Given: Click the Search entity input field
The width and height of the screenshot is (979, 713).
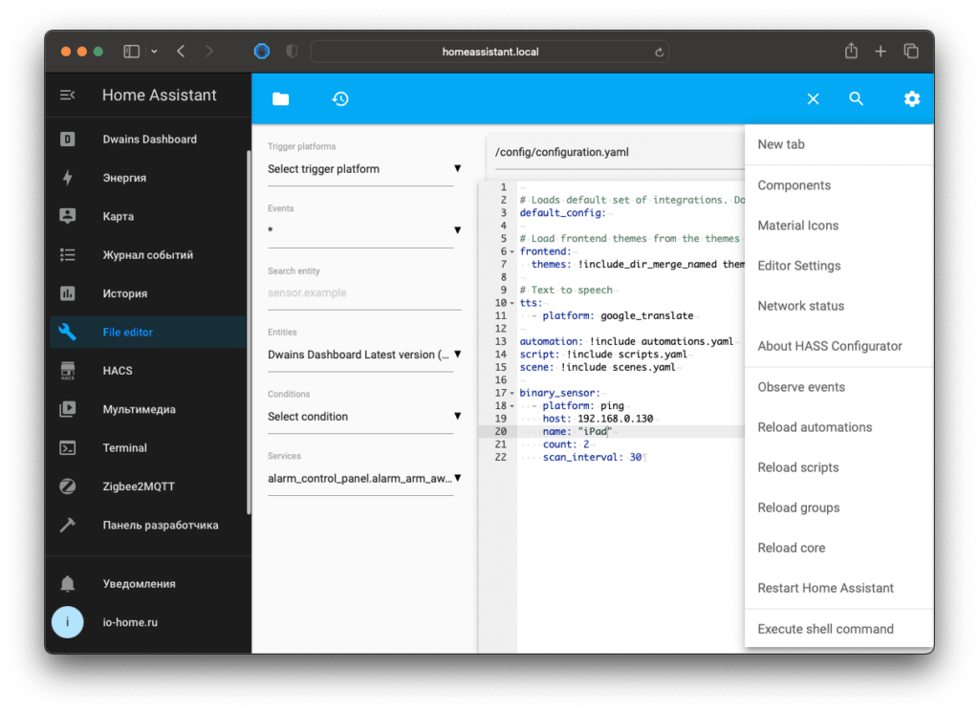Looking at the screenshot, I should pos(364,292).
